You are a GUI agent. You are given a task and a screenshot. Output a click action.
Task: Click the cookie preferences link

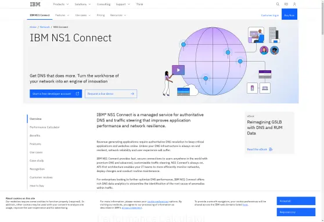[x=158, y=201]
